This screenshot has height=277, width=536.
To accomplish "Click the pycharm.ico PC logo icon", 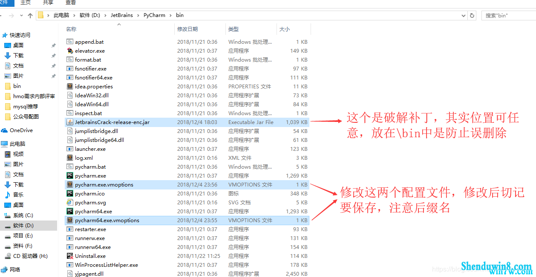I will click(70, 193).
